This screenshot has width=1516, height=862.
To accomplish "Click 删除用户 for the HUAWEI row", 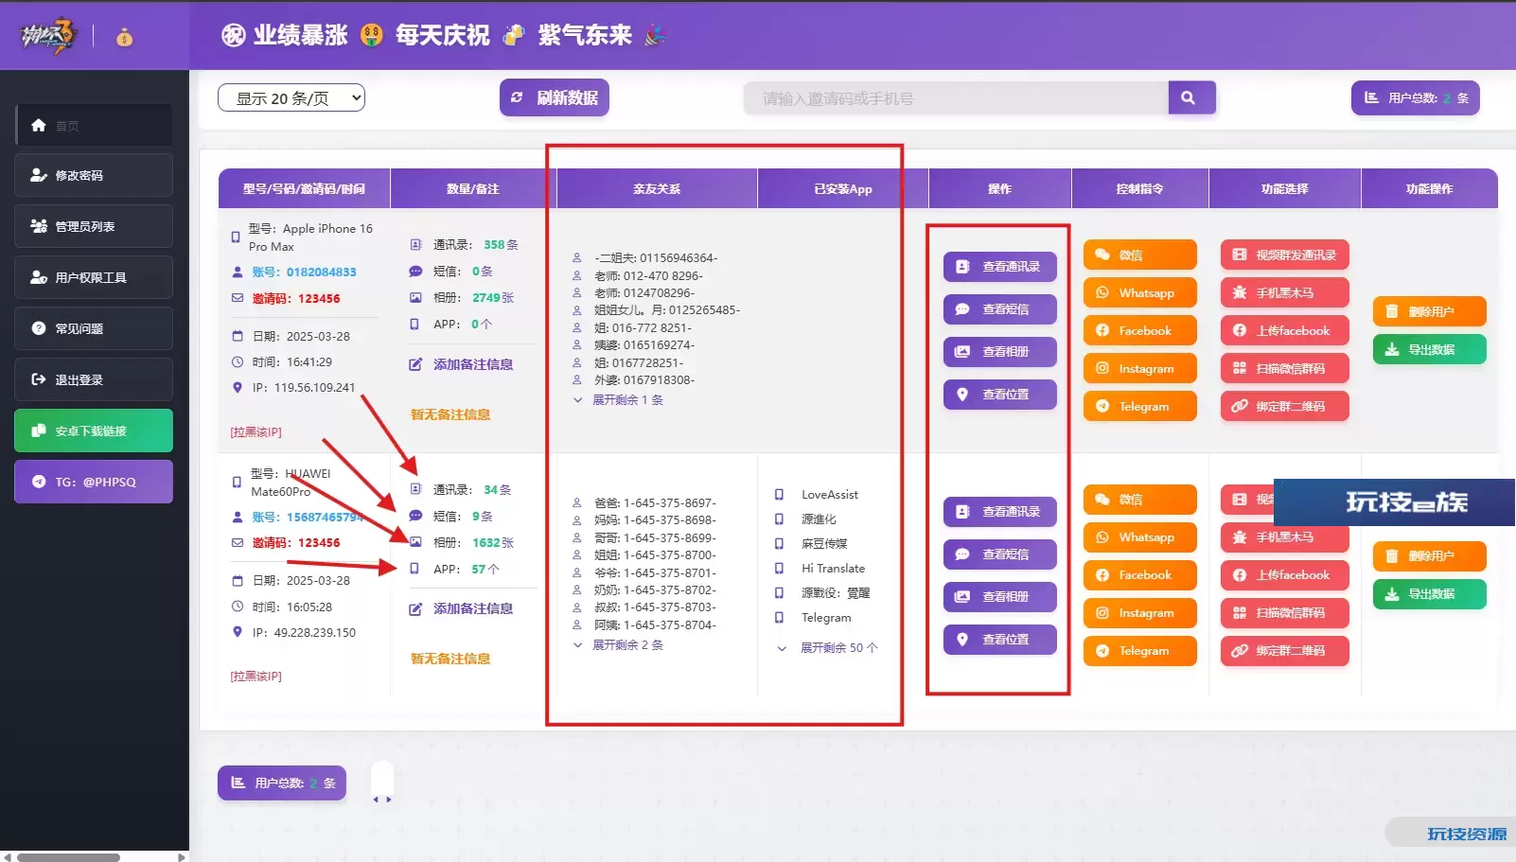I will (1429, 556).
